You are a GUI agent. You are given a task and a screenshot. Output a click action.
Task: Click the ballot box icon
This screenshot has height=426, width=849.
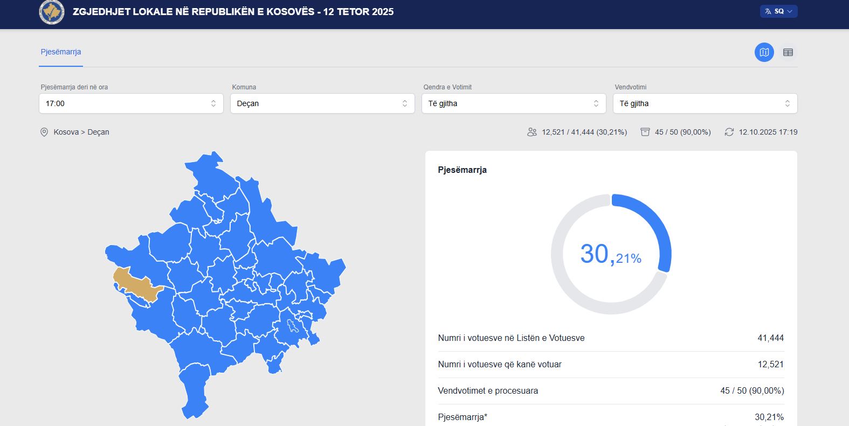click(x=645, y=132)
